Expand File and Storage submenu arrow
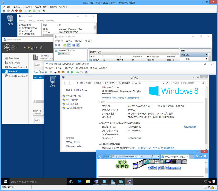The width and height of the screenshot is (218, 191). [x=27, y=67]
